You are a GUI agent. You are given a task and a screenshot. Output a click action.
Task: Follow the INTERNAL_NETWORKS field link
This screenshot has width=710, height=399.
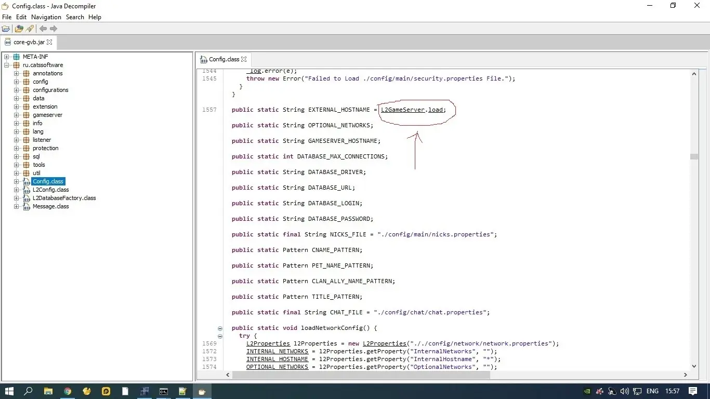tap(277, 351)
